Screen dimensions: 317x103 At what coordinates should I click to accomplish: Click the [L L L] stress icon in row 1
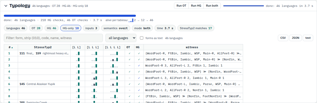[x=94, y=53]
